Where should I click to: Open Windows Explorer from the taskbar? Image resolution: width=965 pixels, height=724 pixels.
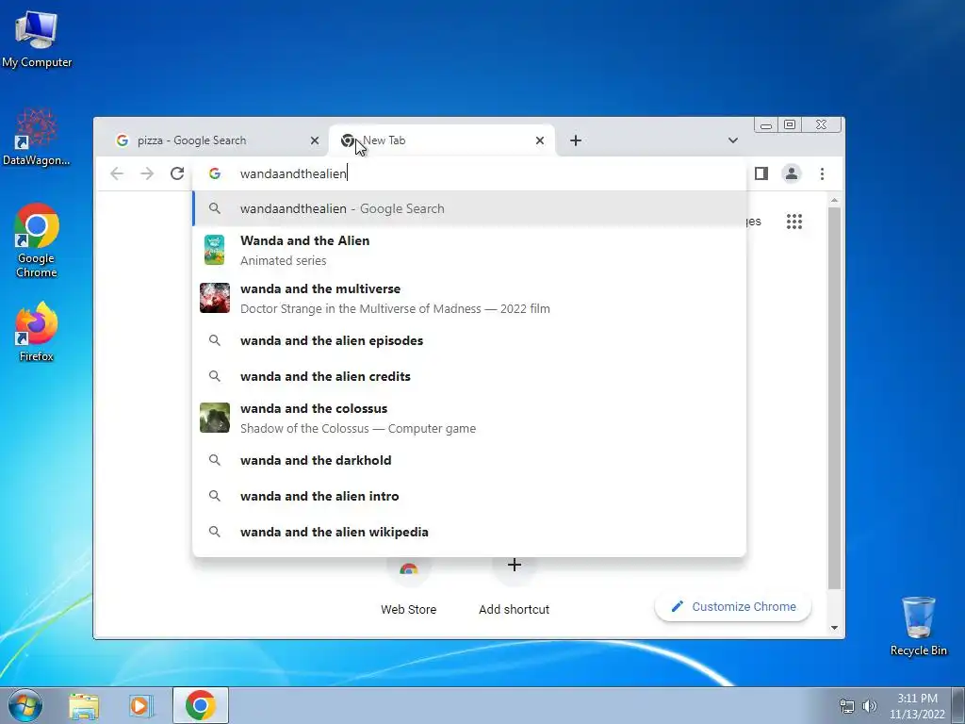pyautogui.click(x=84, y=706)
